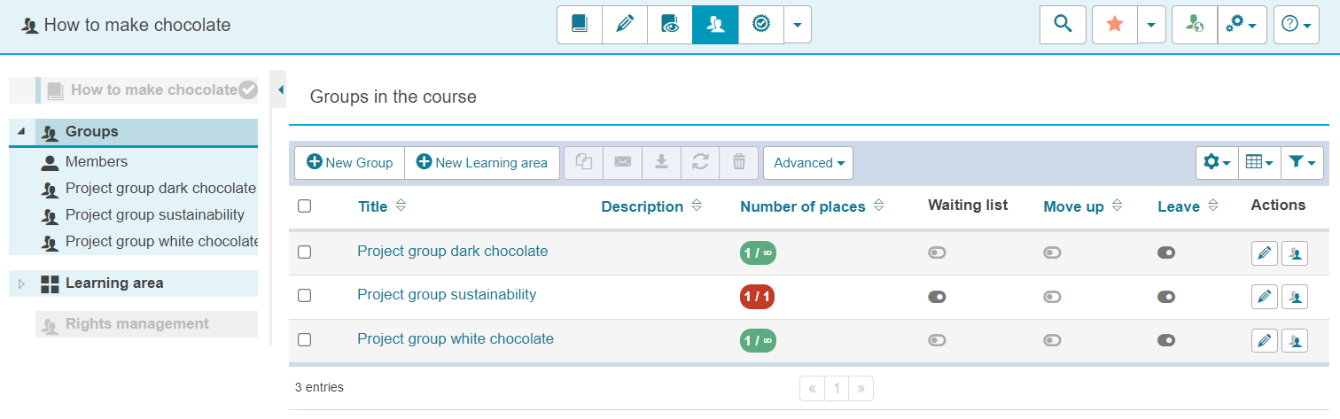Check the select-all checkbox in table header
This screenshot has width=1340, height=419.
305,206
